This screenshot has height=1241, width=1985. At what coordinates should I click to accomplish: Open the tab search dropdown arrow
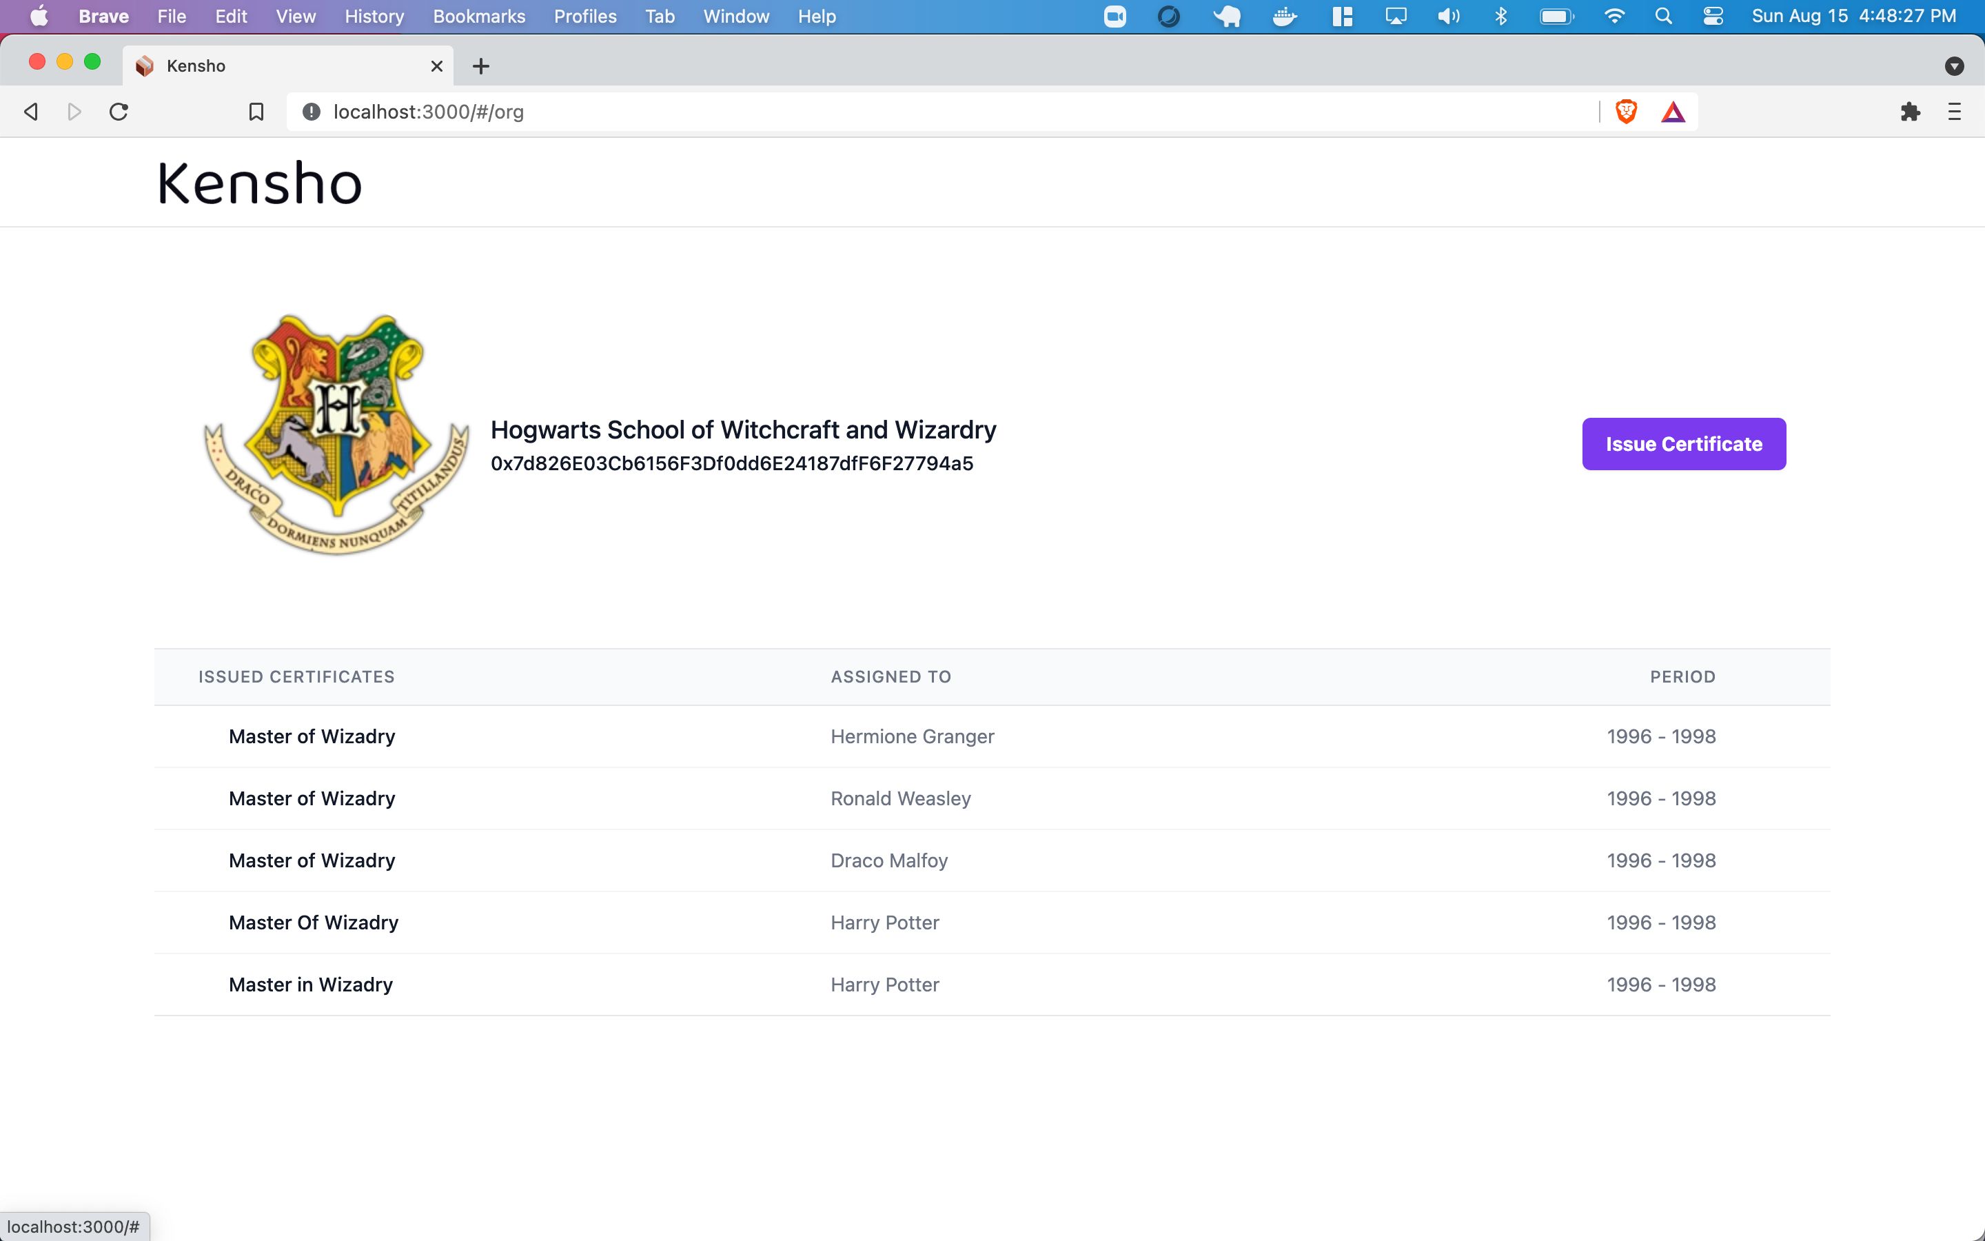click(x=1955, y=65)
